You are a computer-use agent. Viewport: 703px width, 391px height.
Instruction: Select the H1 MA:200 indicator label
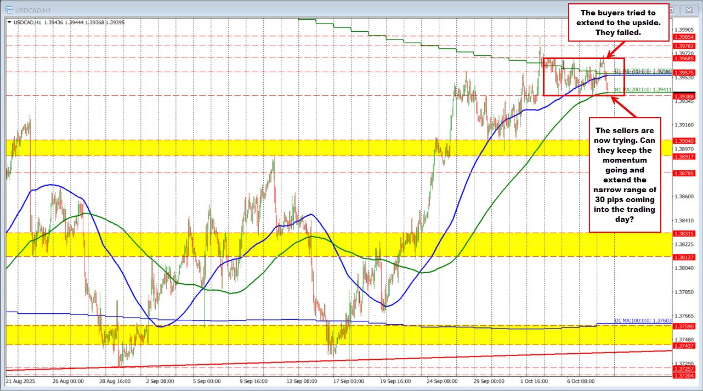pos(634,90)
